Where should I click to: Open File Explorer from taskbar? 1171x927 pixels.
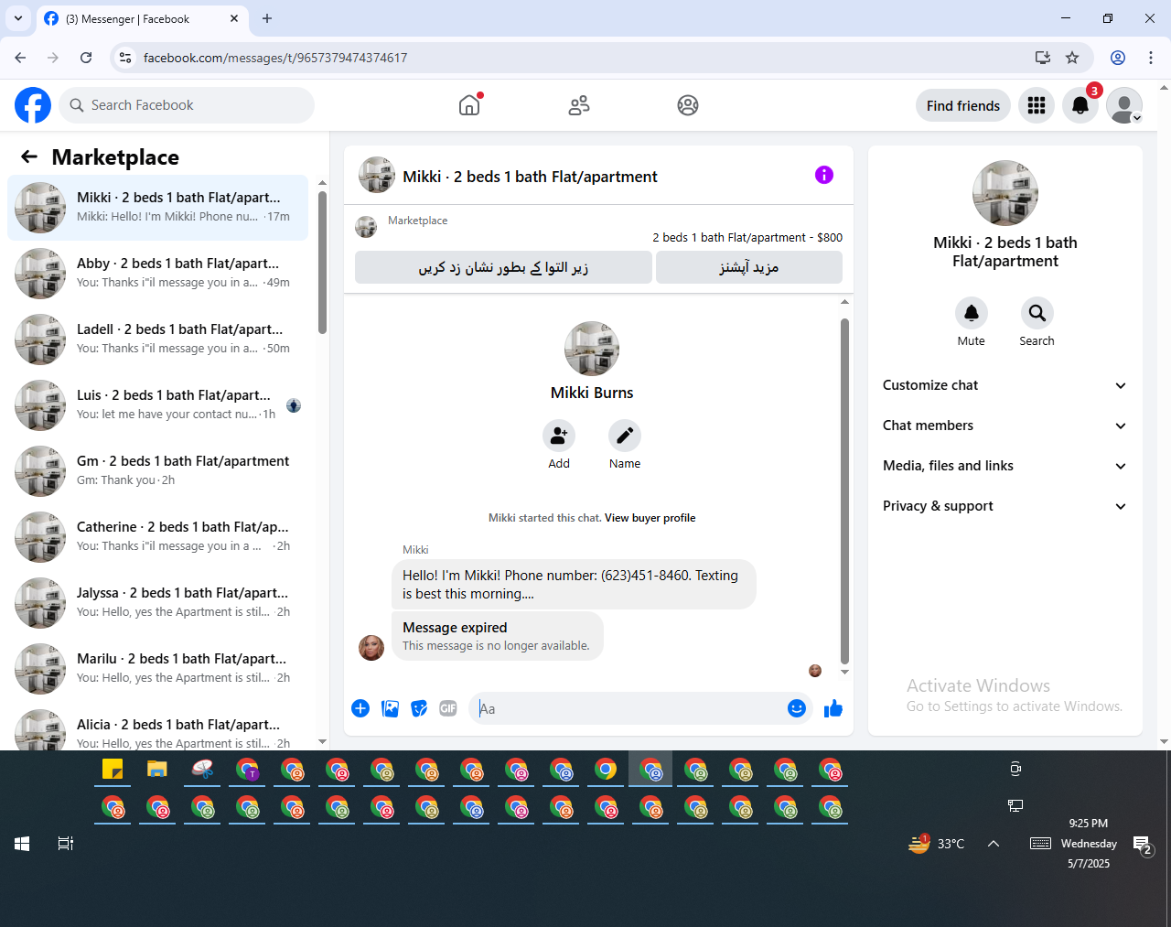pyautogui.click(x=157, y=770)
